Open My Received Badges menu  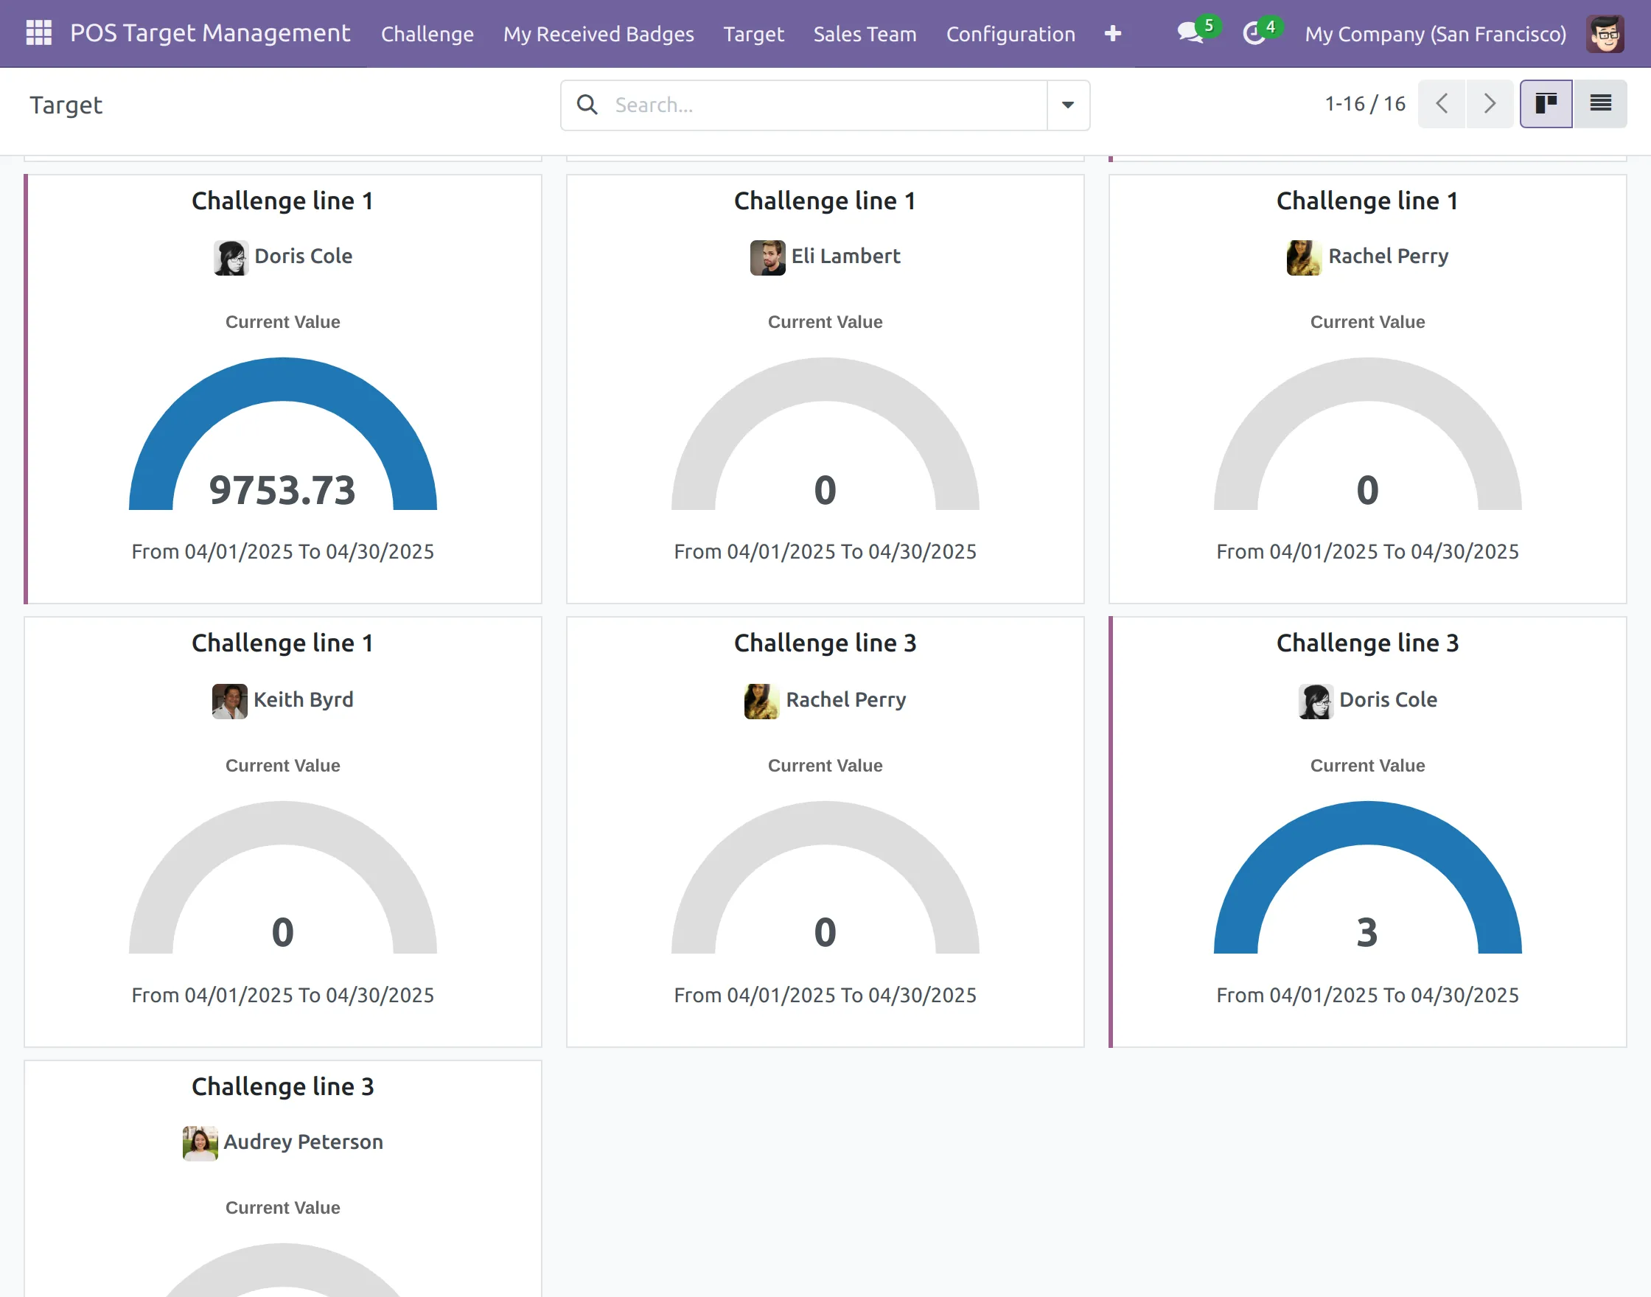[x=598, y=34]
